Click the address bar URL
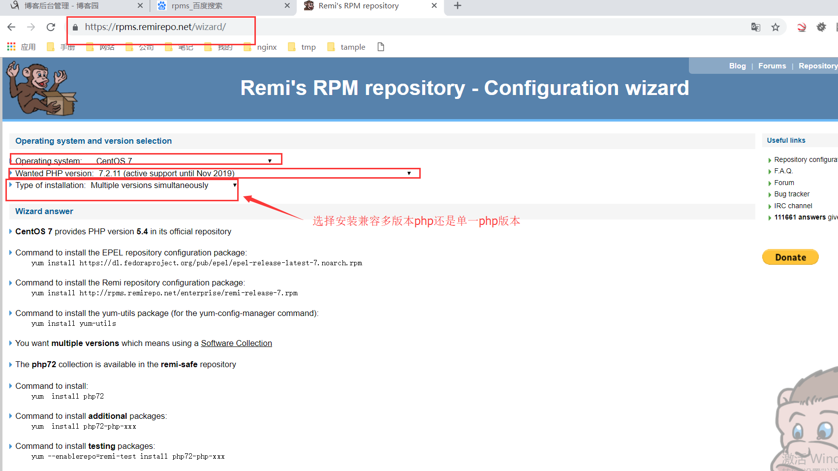 [155, 27]
